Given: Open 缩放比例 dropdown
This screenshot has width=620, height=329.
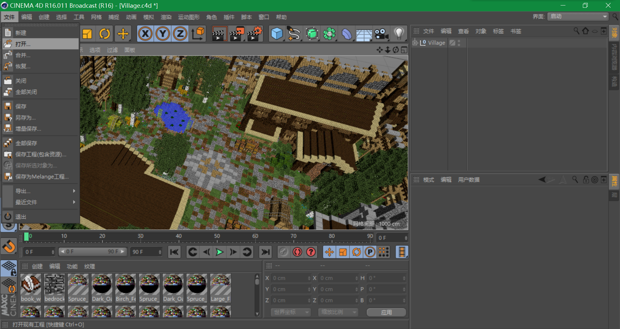Looking at the screenshot, I should point(338,312).
